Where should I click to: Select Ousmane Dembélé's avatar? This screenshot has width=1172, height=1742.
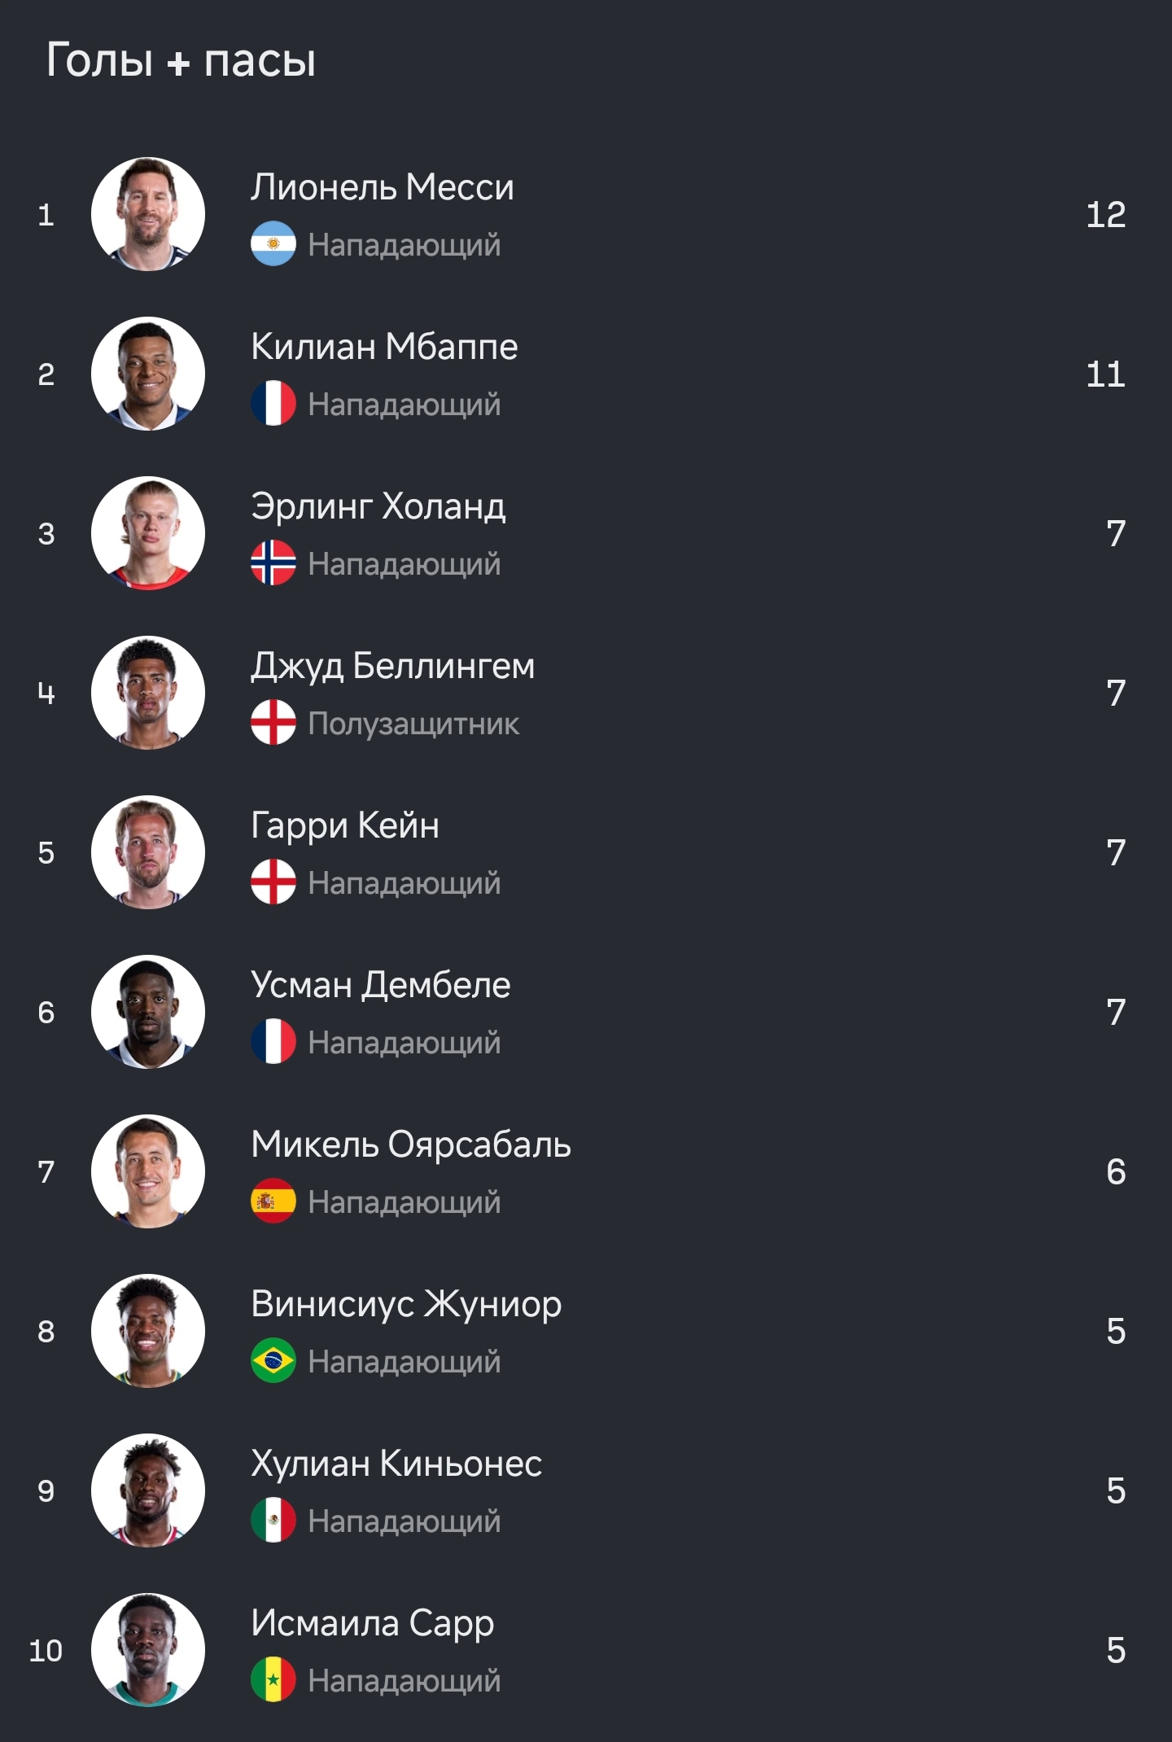148,1012
